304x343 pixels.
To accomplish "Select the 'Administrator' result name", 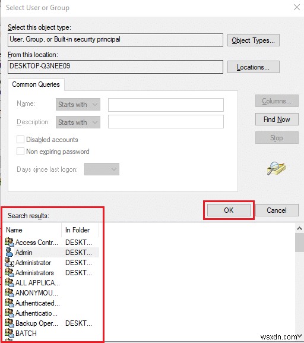I will point(33,263).
